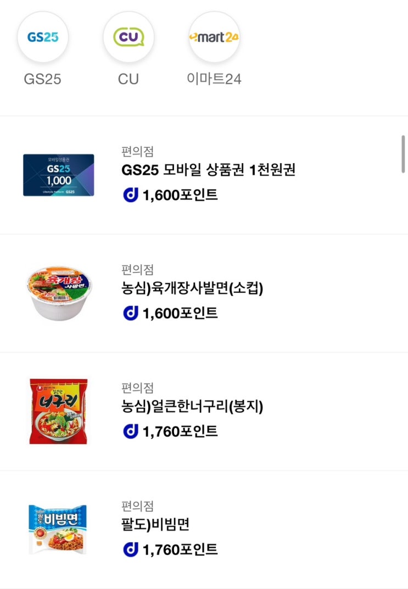The height and width of the screenshot is (589, 408).
Task: Tap the 1,760포인트 price of 얼큰한너구리
Action: coord(180,432)
